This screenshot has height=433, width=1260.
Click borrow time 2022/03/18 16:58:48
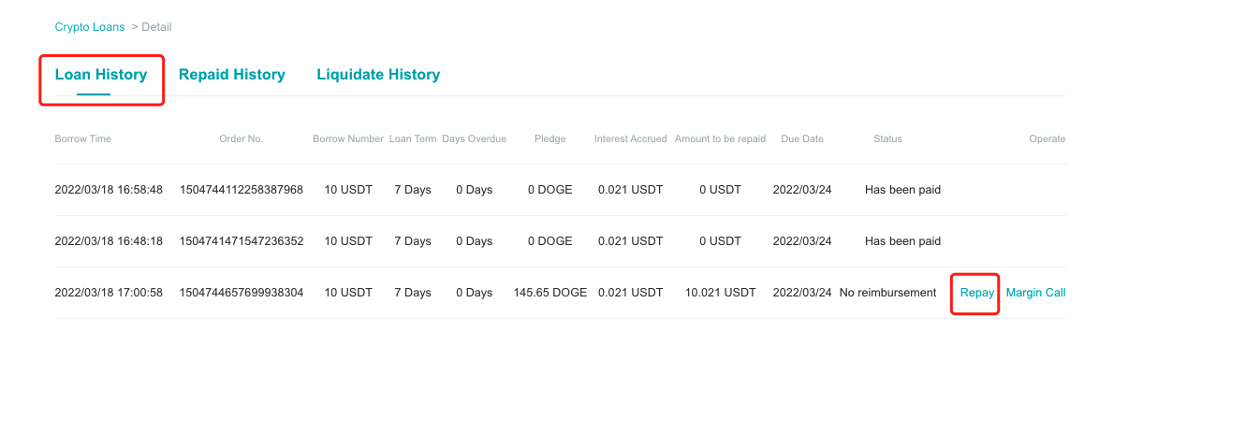point(109,190)
